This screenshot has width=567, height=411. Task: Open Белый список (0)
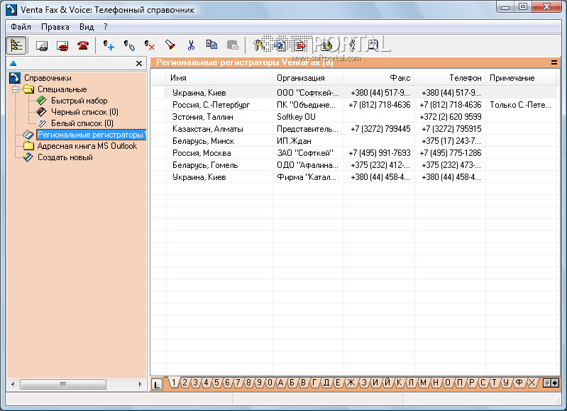click(82, 123)
